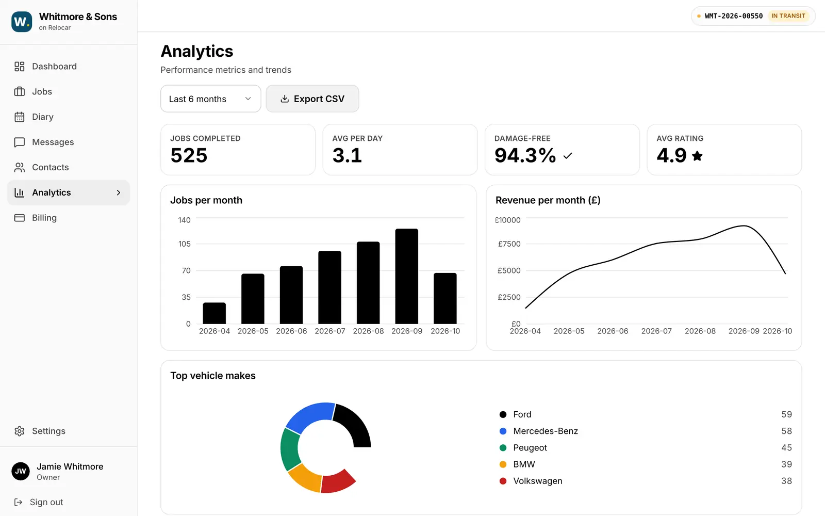Click the green Peugeot legend dot
Viewport: 825px width, 516px height.
[503, 448]
